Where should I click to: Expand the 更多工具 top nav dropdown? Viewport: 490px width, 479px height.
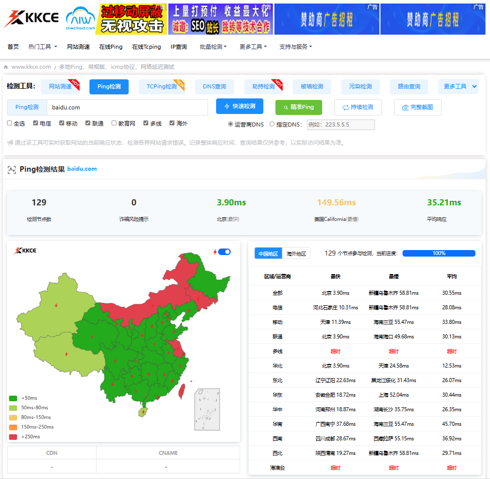pos(253,47)
